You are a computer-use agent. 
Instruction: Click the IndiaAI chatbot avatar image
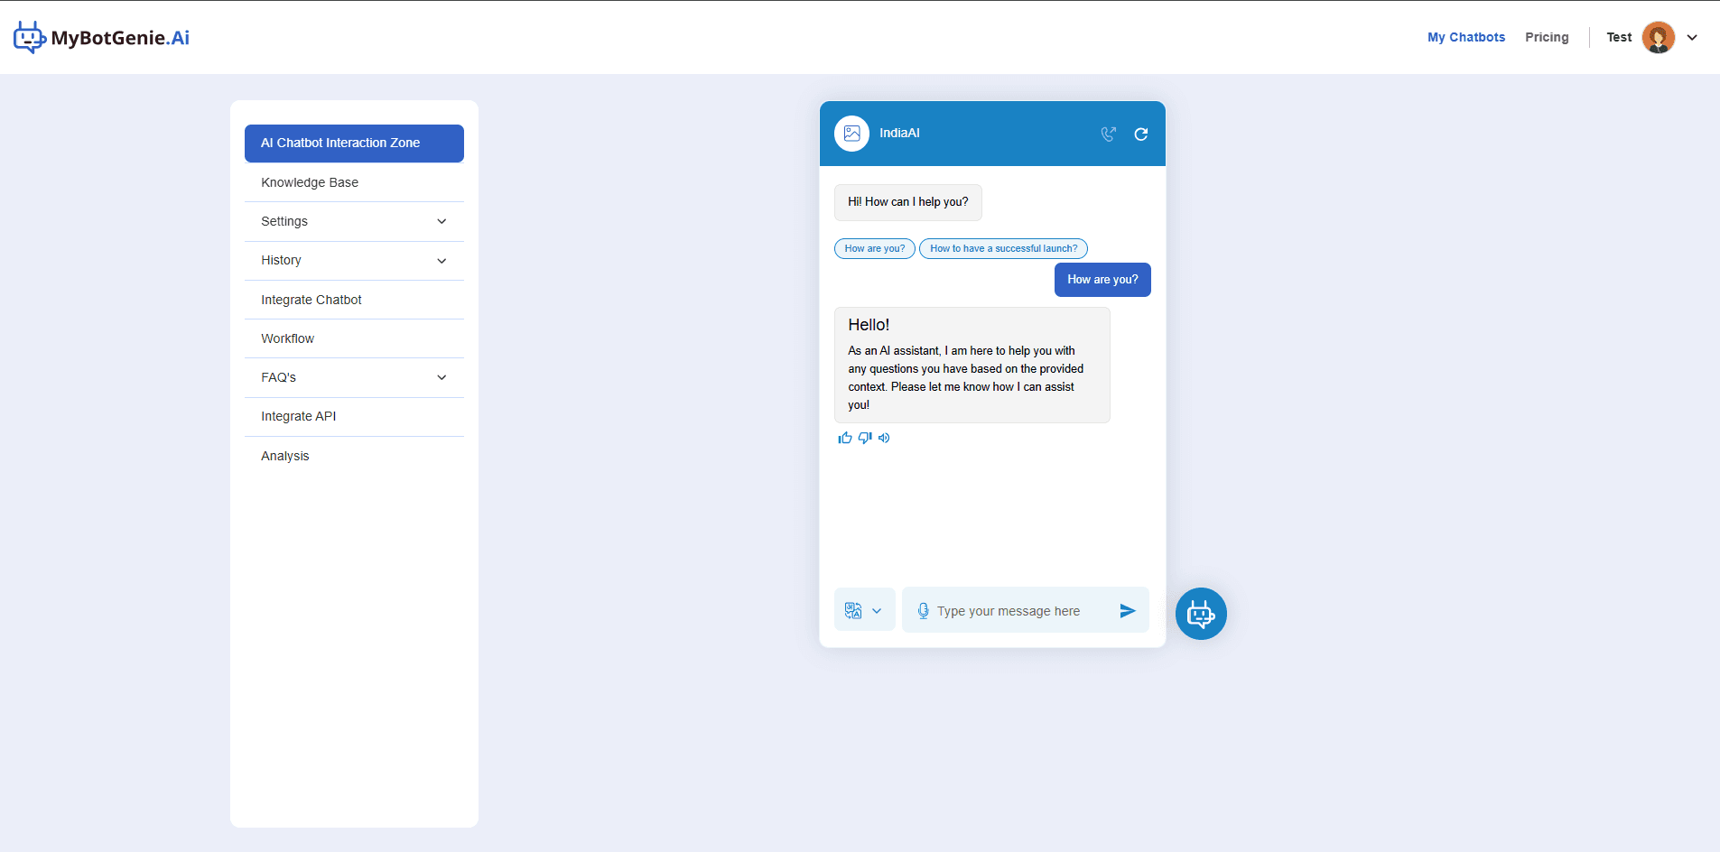click(x=851, y=134)
